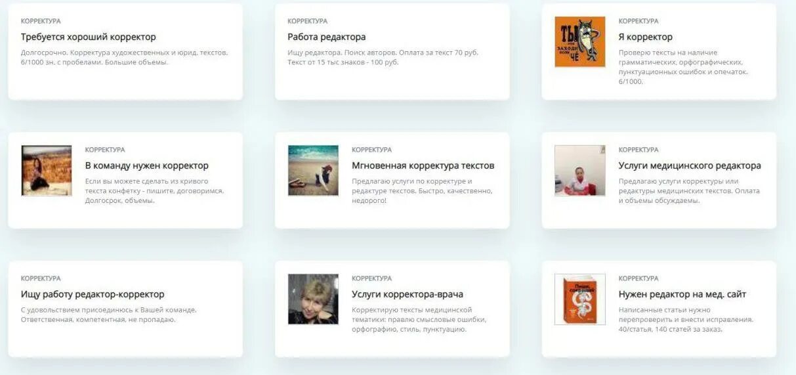The width and height of the screenshot is (796, 375).
Task: Click 'Корректура' tag above 'Ищу работу редактор-корректор'
Action: tap(41, 278)
